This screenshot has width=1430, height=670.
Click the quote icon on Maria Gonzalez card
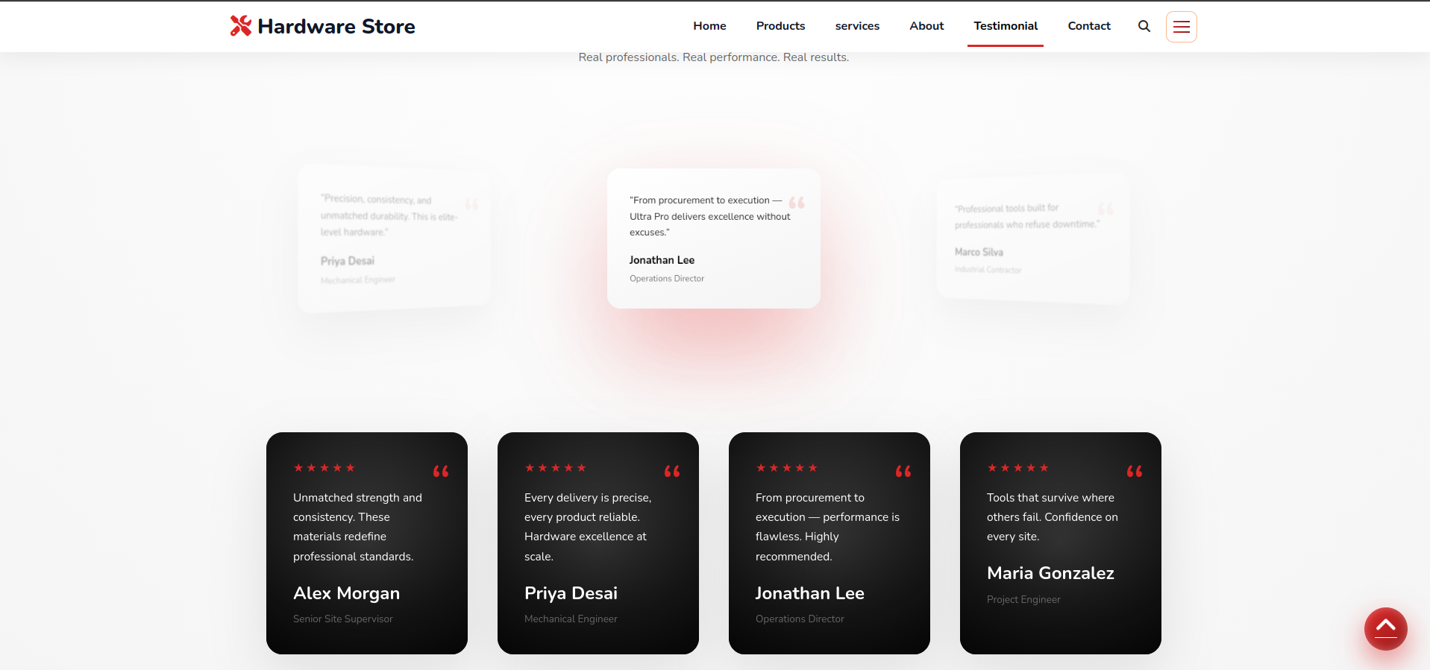(1135, 471)
